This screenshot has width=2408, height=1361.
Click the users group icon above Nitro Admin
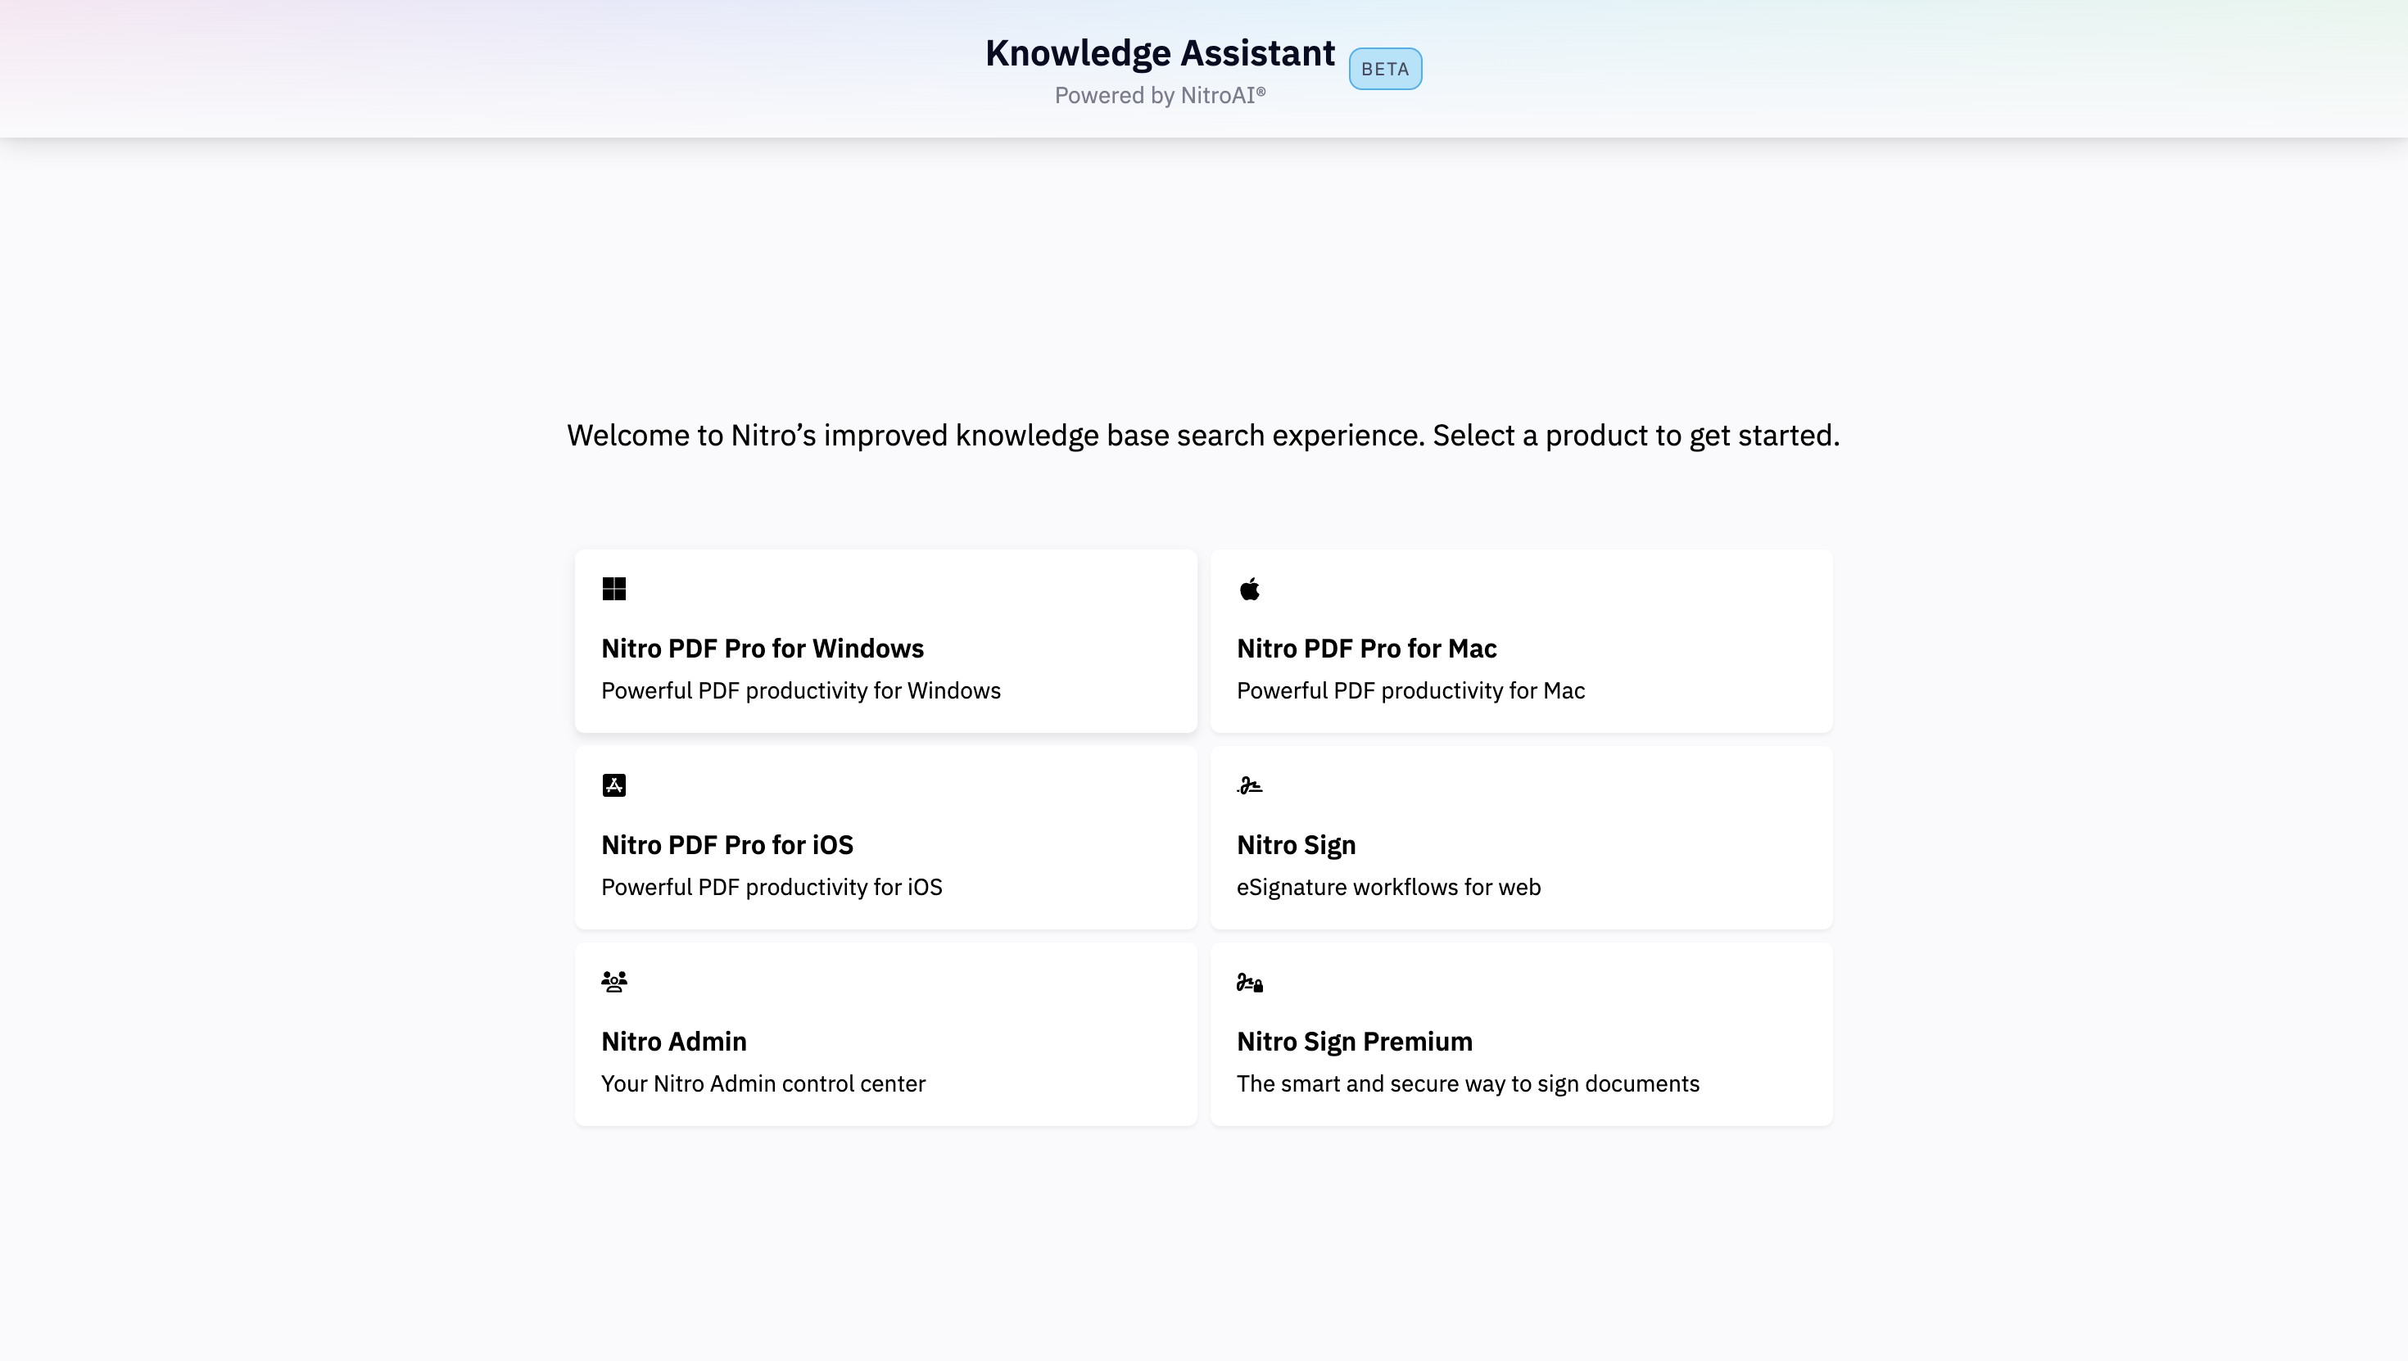point(614,982)
